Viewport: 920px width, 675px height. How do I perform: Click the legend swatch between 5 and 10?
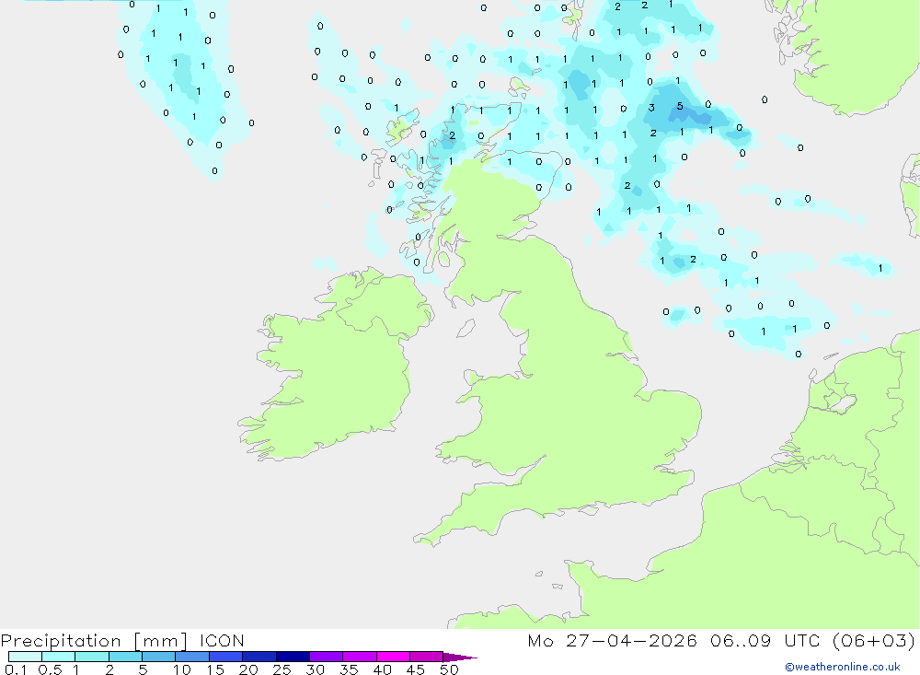click(x=159, y=657)
